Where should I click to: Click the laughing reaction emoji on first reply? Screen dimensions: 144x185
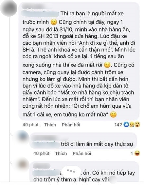(137, 153)
